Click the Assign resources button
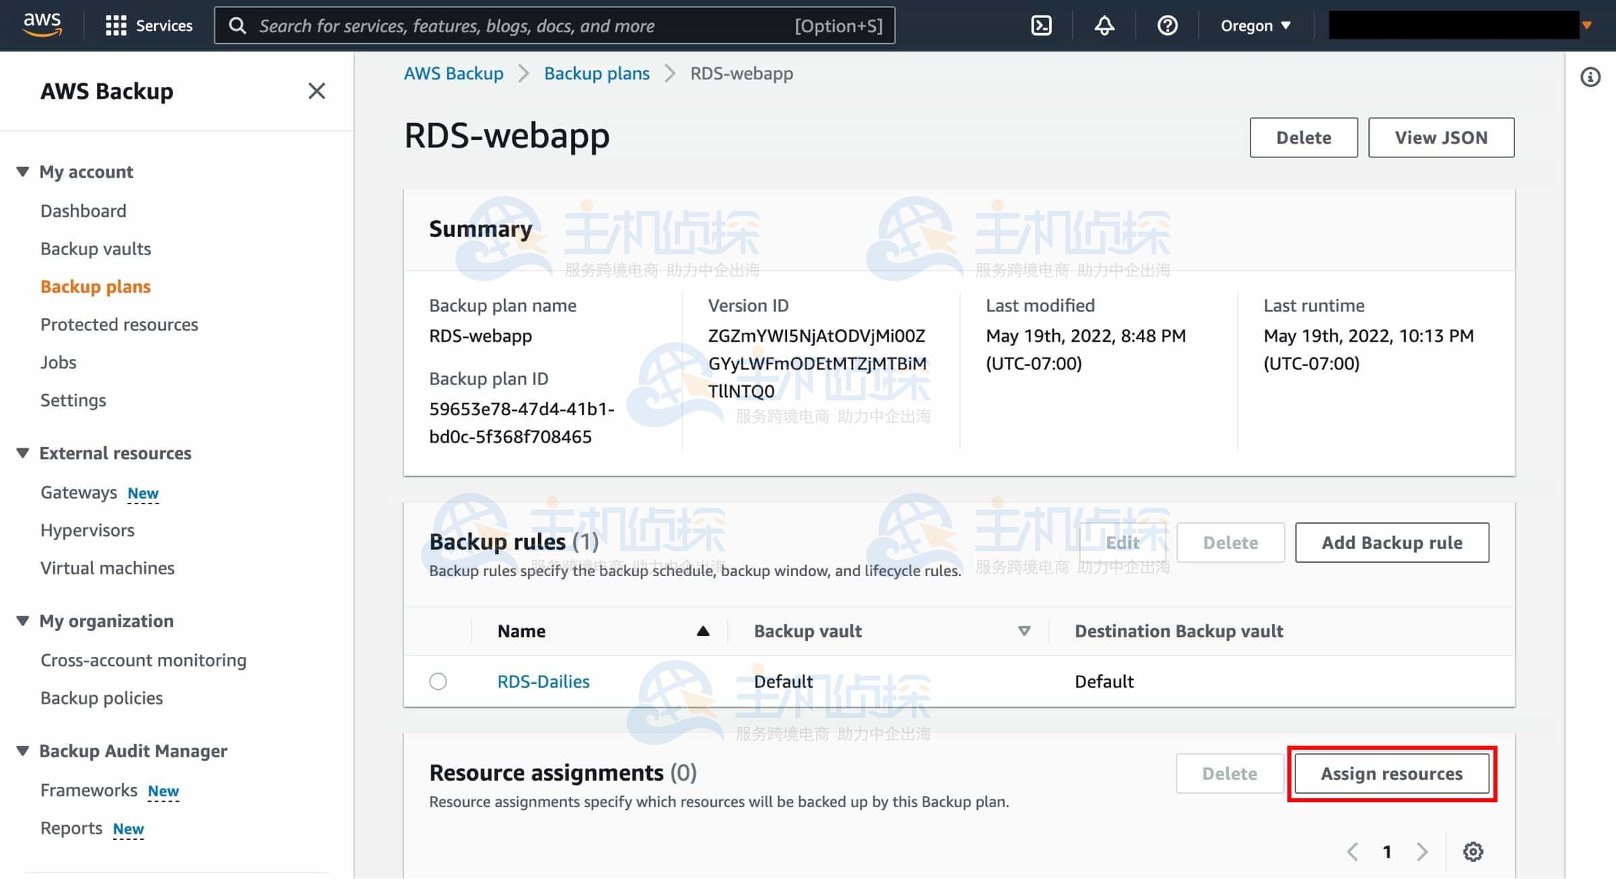Viewport: 1616px width, 879px height. (1391, 773)
